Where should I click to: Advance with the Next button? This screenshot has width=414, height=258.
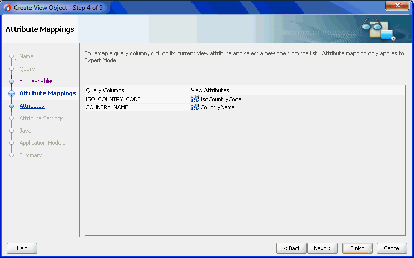322,248
